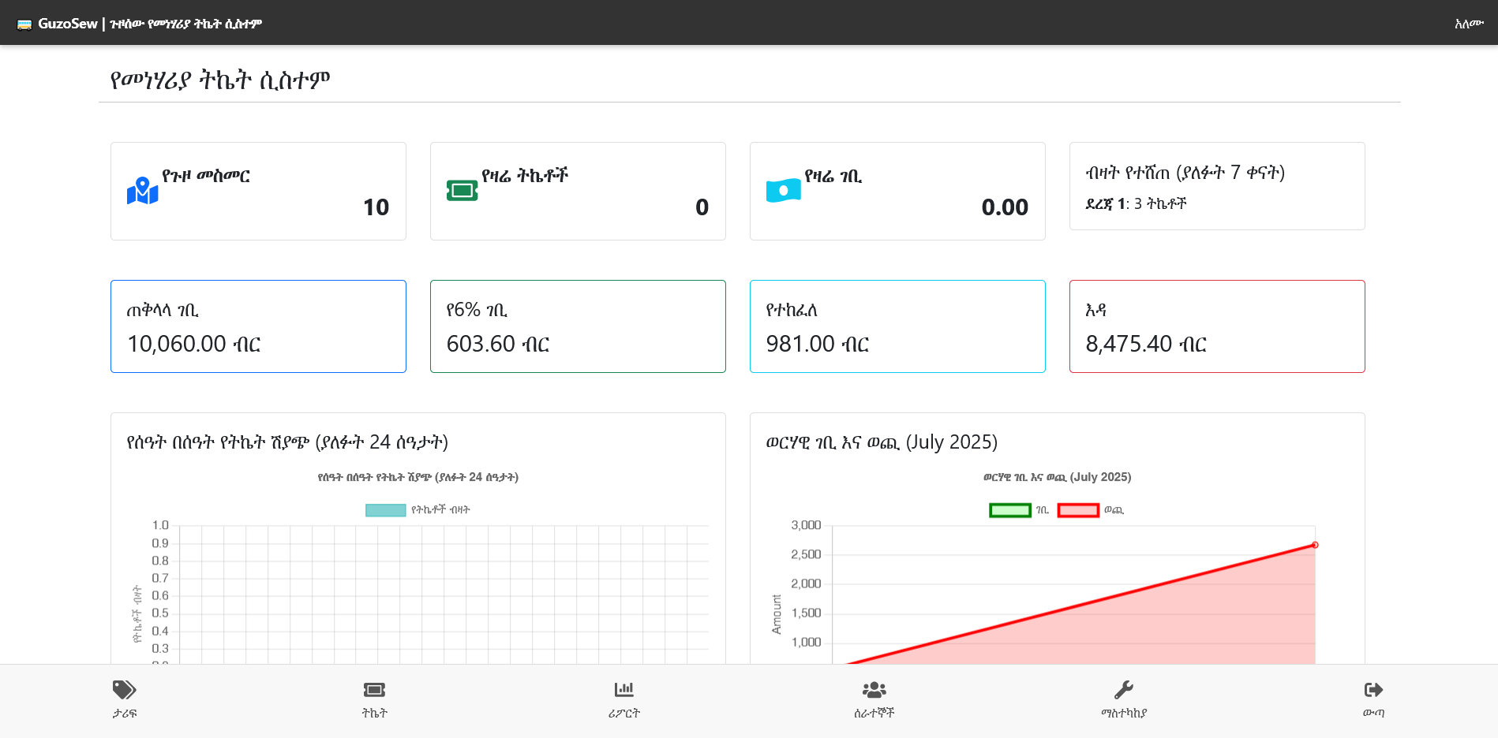Click the አለሙ user menu in header
Screen dimensions: 1498x738
1468,24
